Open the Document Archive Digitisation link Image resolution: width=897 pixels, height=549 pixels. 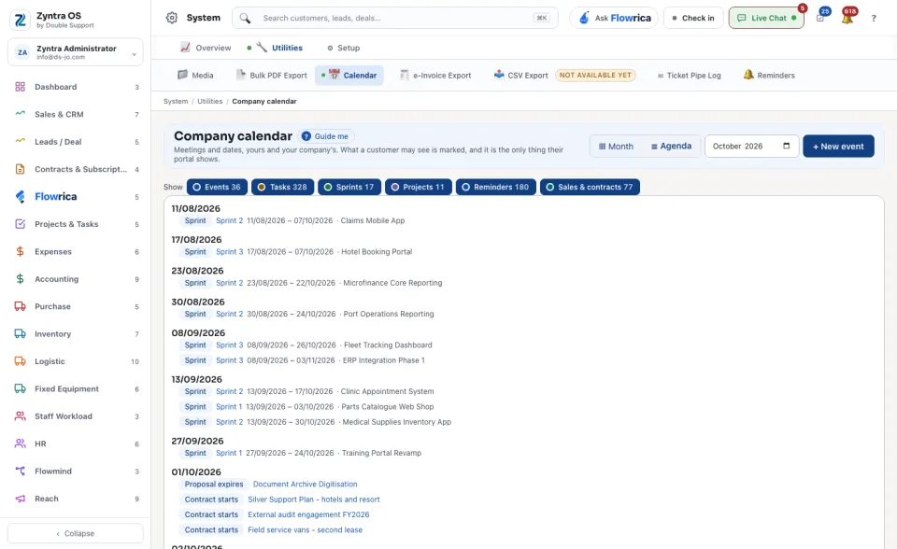pos(305,485)
